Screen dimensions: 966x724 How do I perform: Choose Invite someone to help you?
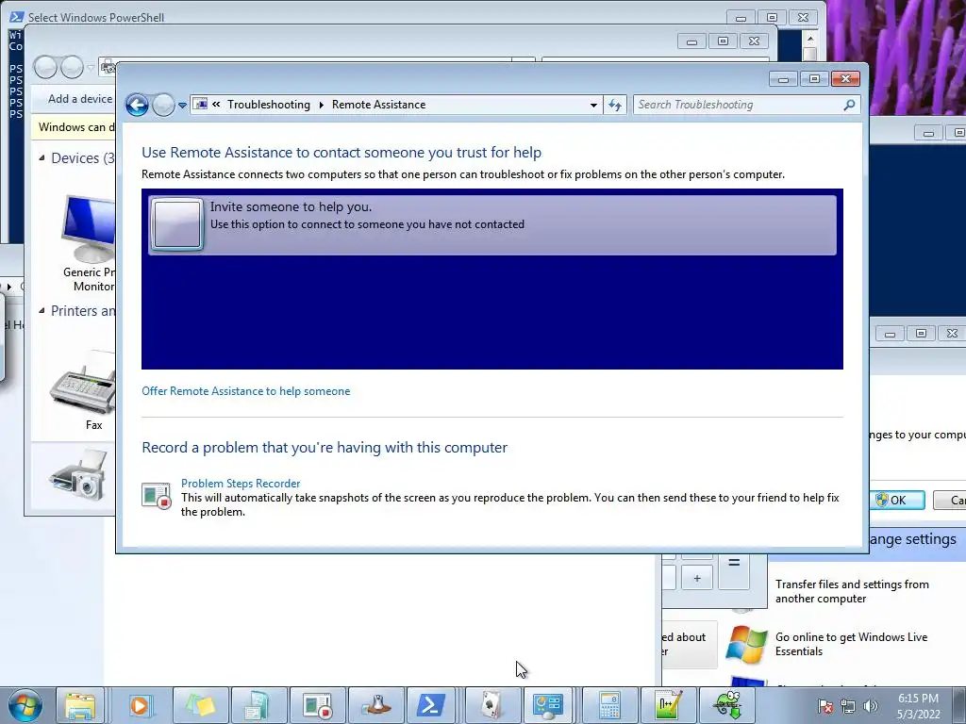point(492,224)
